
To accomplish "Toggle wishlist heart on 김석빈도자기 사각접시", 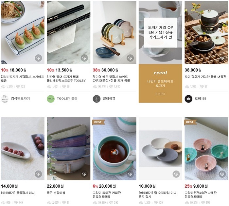I will click(x=39, y=58).
